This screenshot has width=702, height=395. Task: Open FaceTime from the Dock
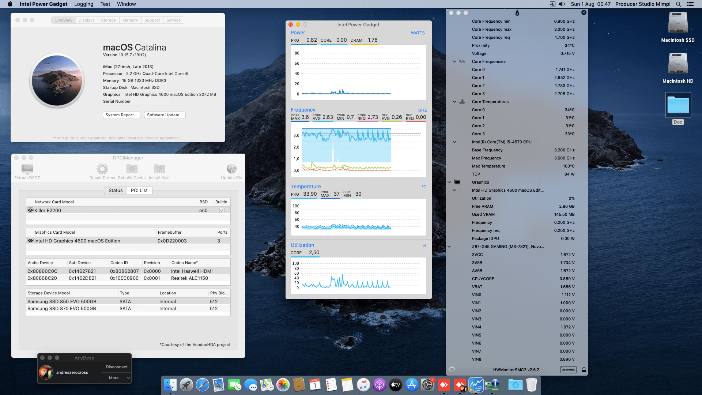[235, 385]
